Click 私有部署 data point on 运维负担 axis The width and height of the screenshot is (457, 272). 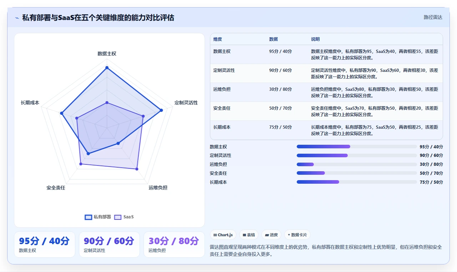[118, 143]
